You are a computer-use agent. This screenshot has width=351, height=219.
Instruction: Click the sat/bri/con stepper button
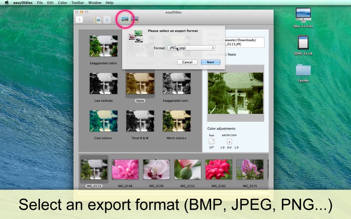(x=229, y=141)
